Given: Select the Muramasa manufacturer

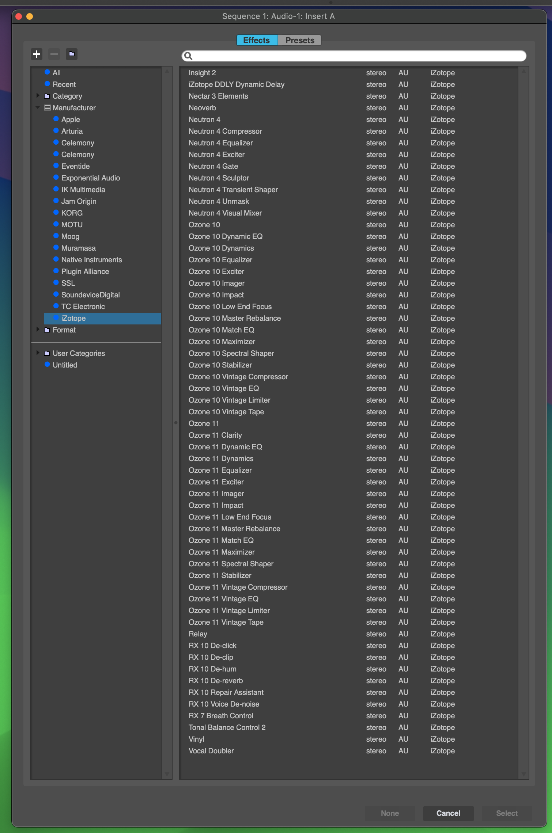Looking at the screenshot, I should click(79, 248).
